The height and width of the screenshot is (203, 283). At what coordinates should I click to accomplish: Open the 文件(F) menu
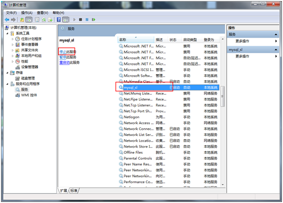11,13
